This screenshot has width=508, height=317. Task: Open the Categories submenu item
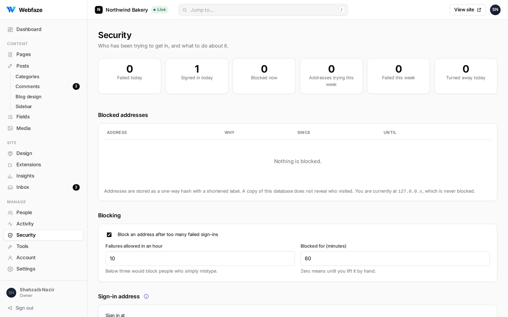[27, 77]
